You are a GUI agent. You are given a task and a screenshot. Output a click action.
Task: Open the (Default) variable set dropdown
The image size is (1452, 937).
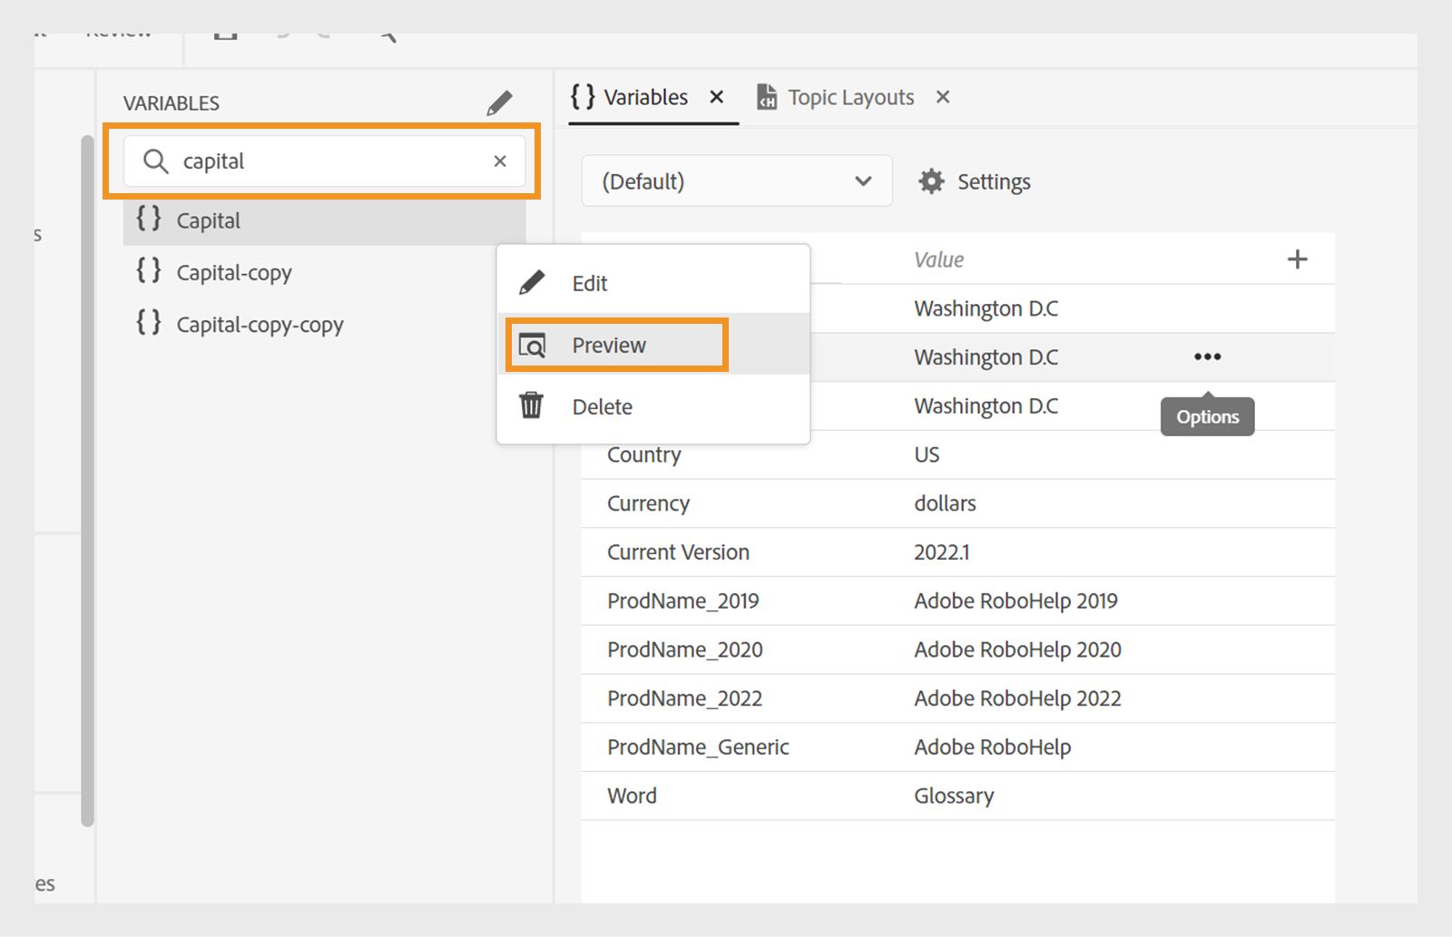pyautogui.click(x=737, y=181)
